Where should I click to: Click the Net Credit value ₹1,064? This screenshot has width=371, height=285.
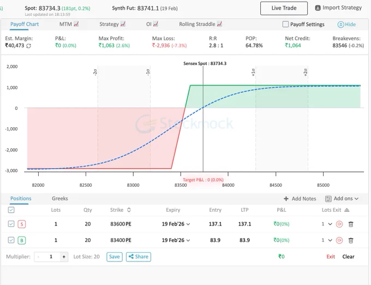coord(293,45)
